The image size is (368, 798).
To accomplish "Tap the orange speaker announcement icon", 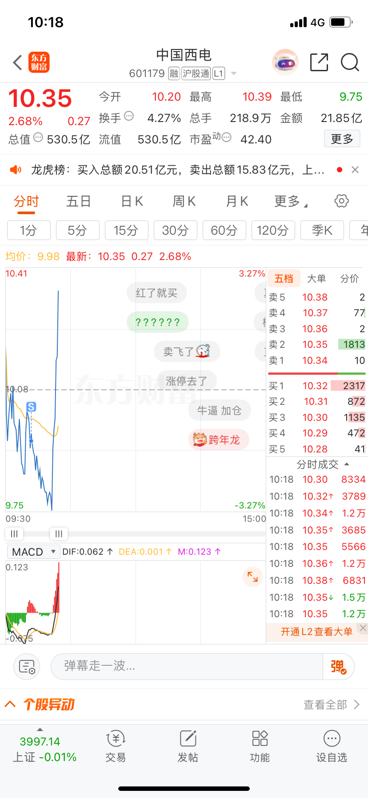I will [16, 170].
